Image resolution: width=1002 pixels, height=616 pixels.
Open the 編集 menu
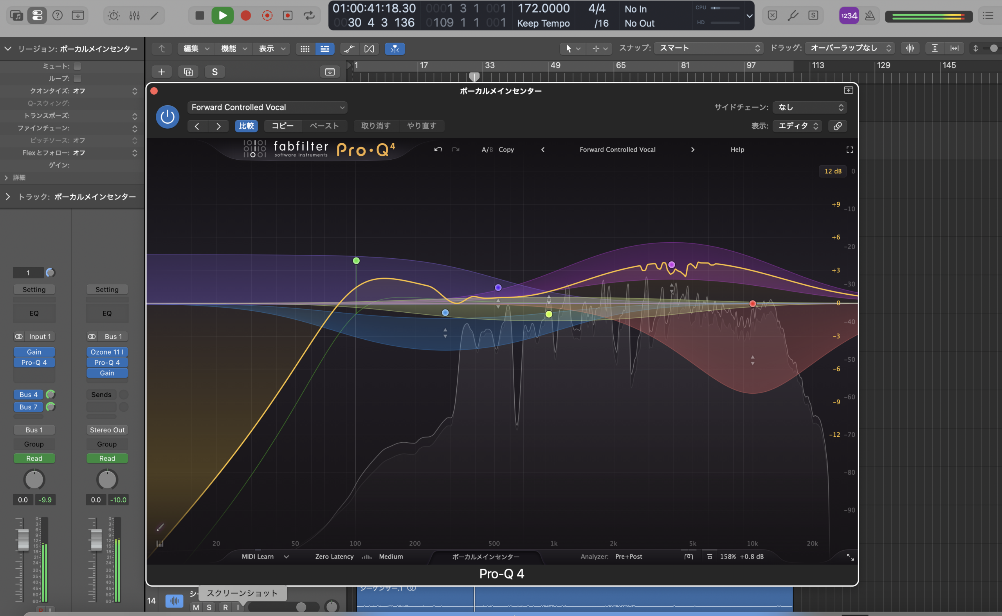[x=196, y=49]
